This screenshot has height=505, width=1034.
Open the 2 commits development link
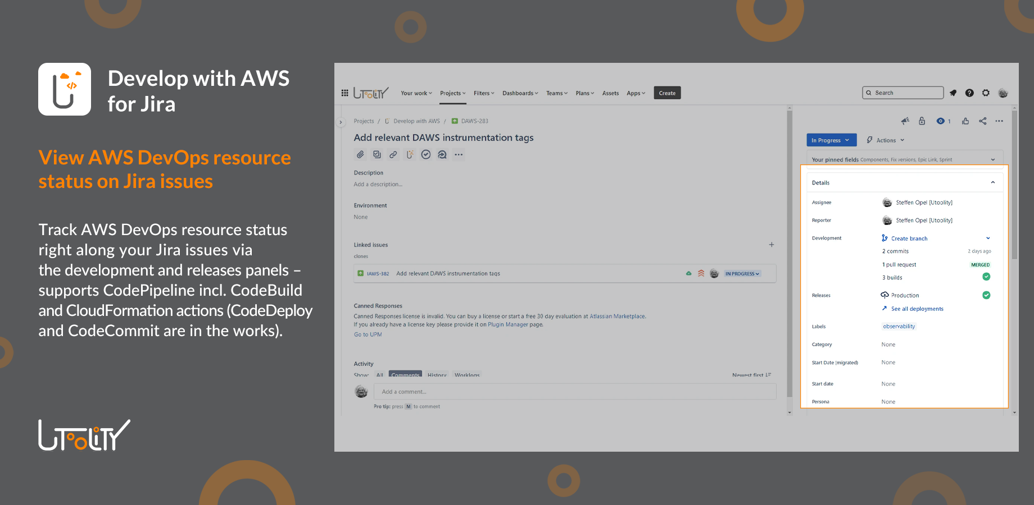[x=895, y=251]
